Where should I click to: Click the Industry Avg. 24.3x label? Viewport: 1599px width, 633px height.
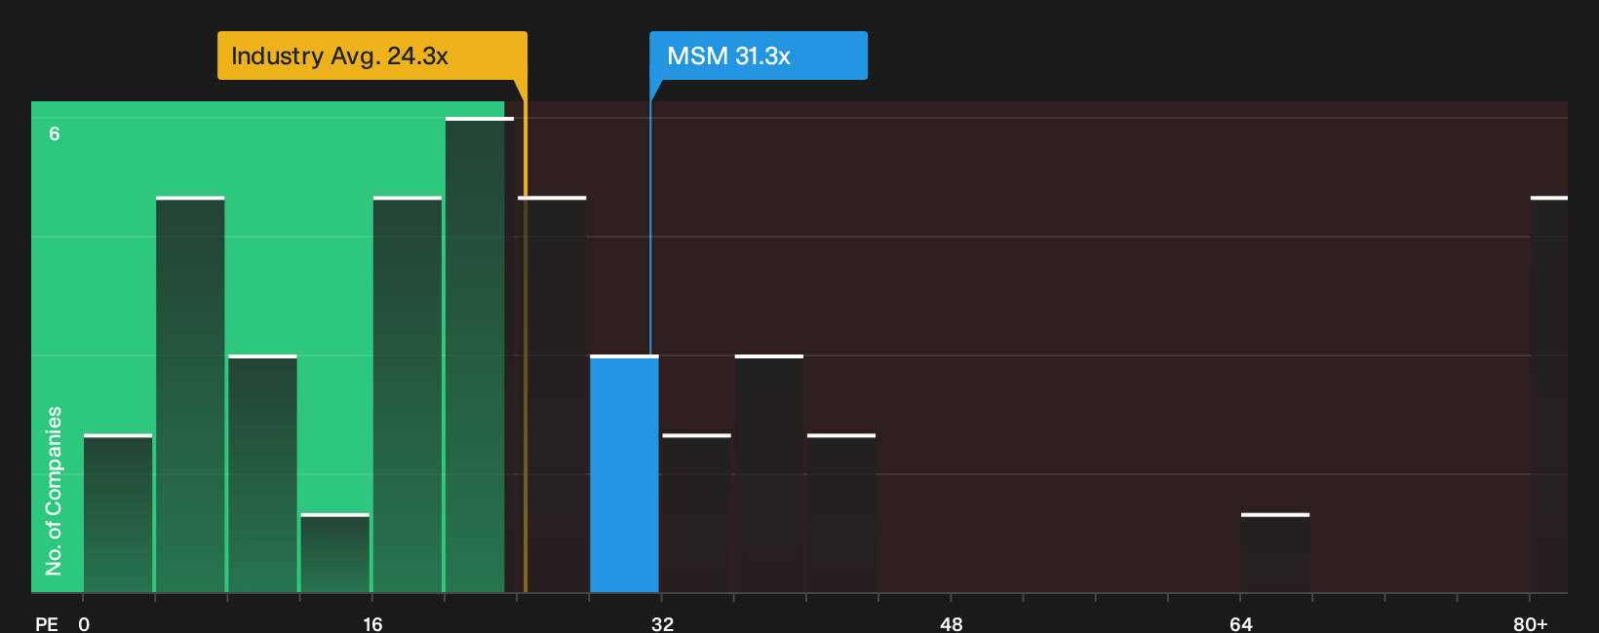[371, 56]
